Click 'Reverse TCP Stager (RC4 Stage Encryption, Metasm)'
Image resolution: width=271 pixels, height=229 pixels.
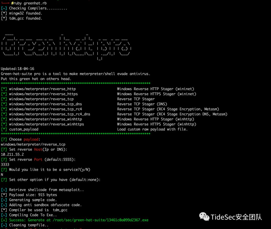pyautogui.click(x=168, y=109)
